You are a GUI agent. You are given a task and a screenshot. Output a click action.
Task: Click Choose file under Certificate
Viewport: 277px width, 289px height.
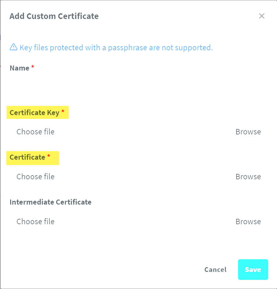coord(35,177)
